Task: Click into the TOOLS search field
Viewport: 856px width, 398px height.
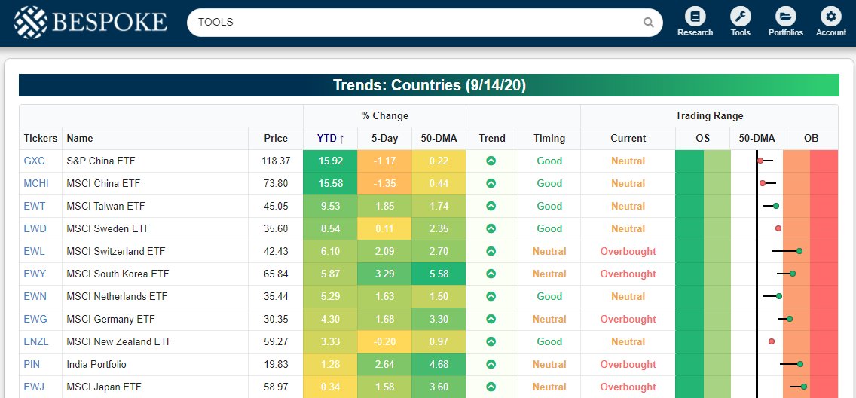Action: 414,23
